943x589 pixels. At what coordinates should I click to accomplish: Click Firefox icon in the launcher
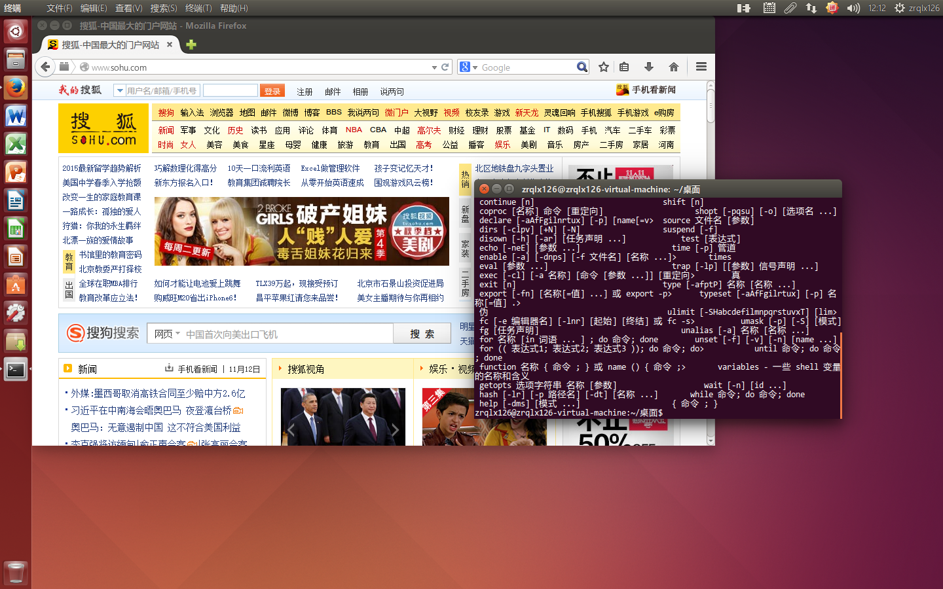point(16,88)
